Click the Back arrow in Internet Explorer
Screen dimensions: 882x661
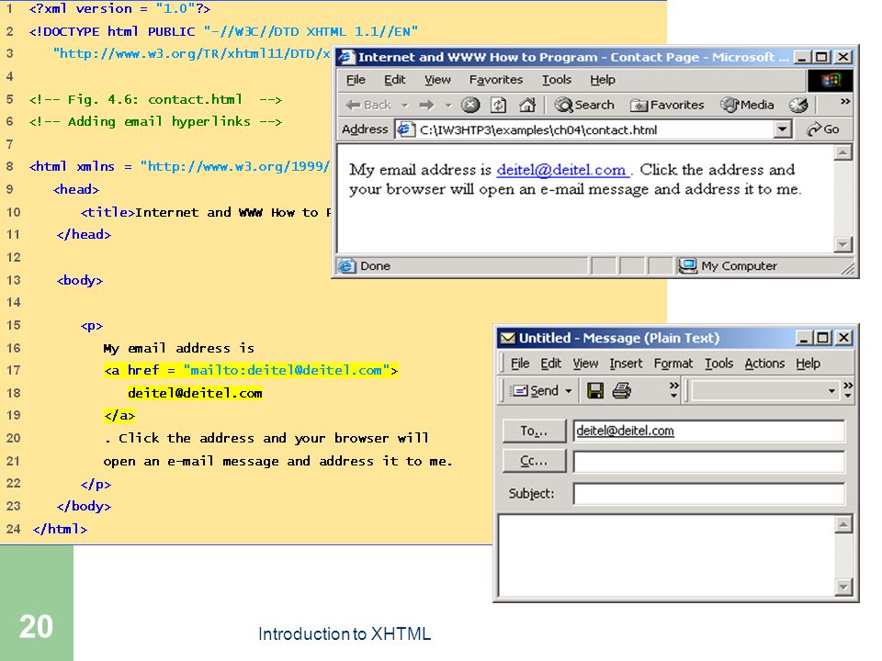(368, 105)
